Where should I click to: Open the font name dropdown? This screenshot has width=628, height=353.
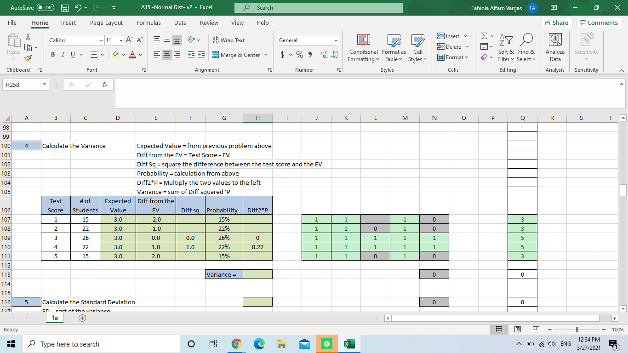pos(101,40)
